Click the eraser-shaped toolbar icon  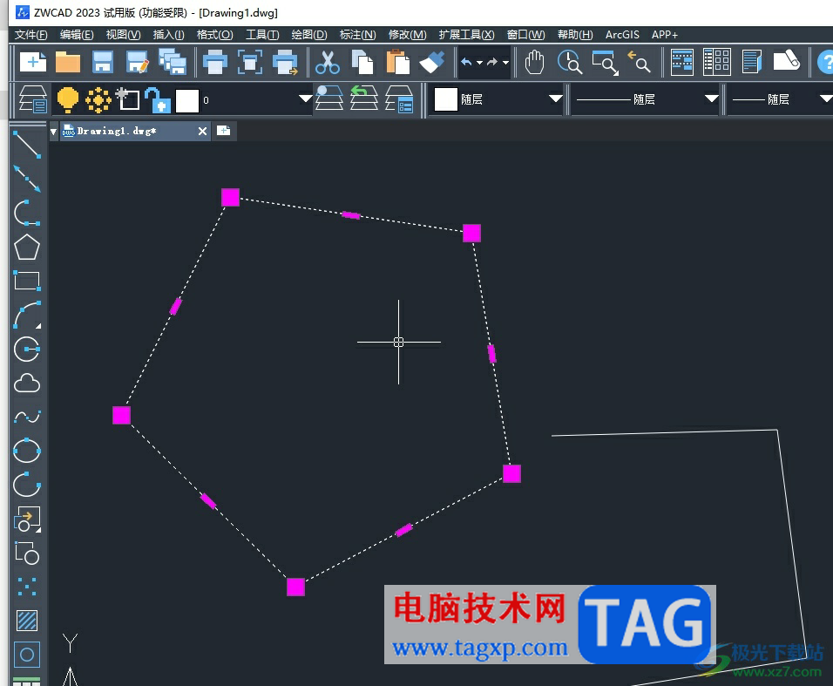[x=786, y=60]
